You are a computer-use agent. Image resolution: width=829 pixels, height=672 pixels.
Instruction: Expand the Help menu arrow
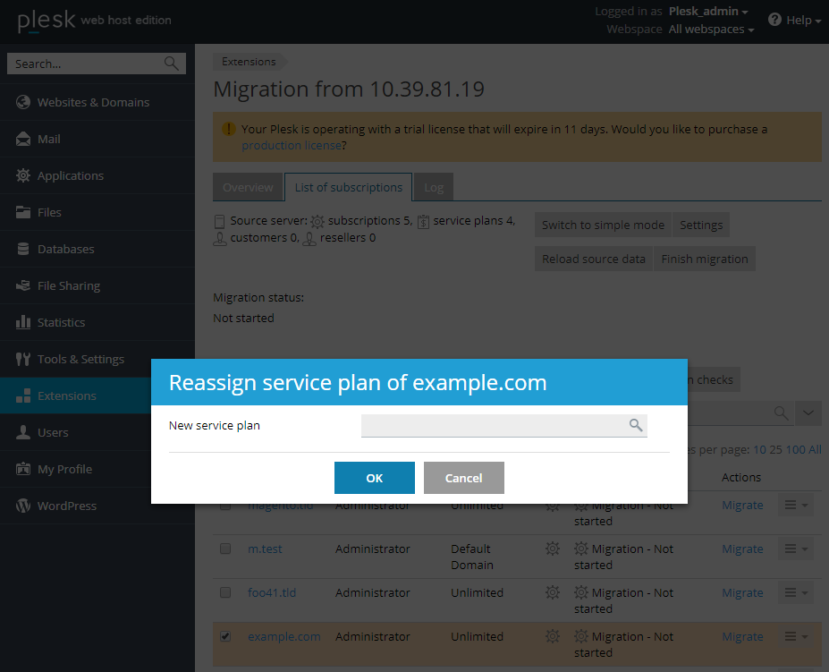[818, 21]
